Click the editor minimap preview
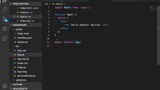The image size is (160, 90). (x=153, y=8)
